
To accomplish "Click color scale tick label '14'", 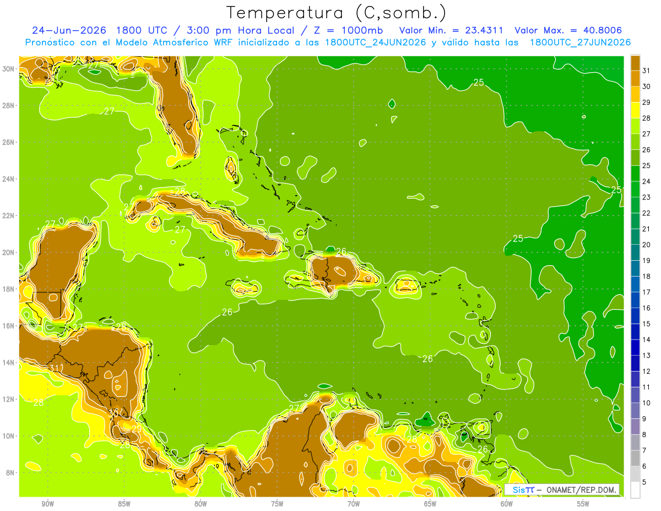I will 647,340.
